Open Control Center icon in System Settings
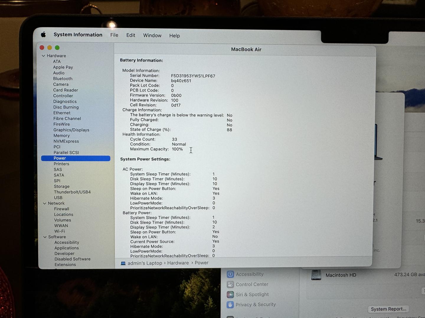 [230, 284]
